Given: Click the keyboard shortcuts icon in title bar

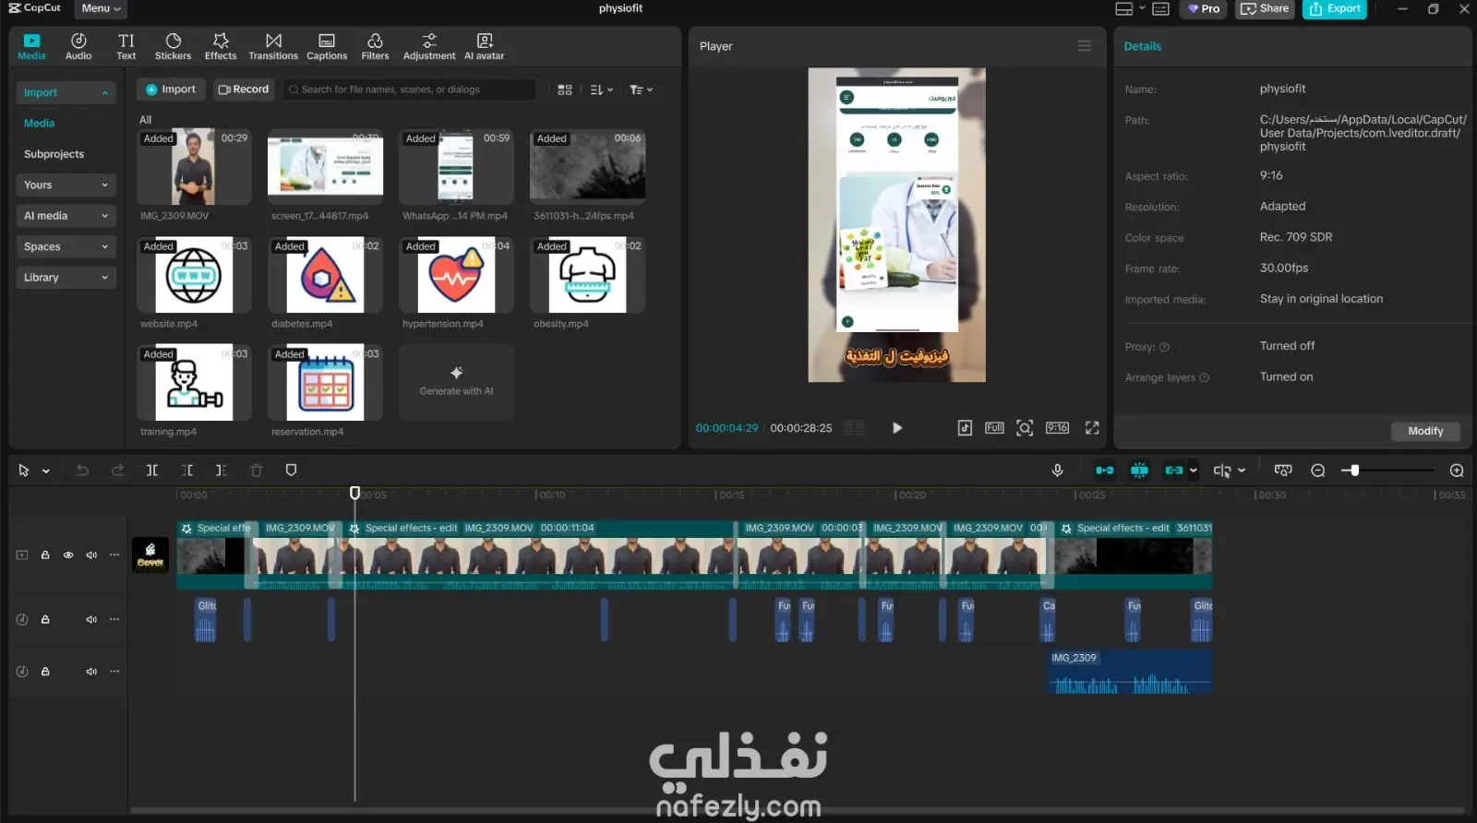Looking at the screenshot, I should tap(1161, 9).
